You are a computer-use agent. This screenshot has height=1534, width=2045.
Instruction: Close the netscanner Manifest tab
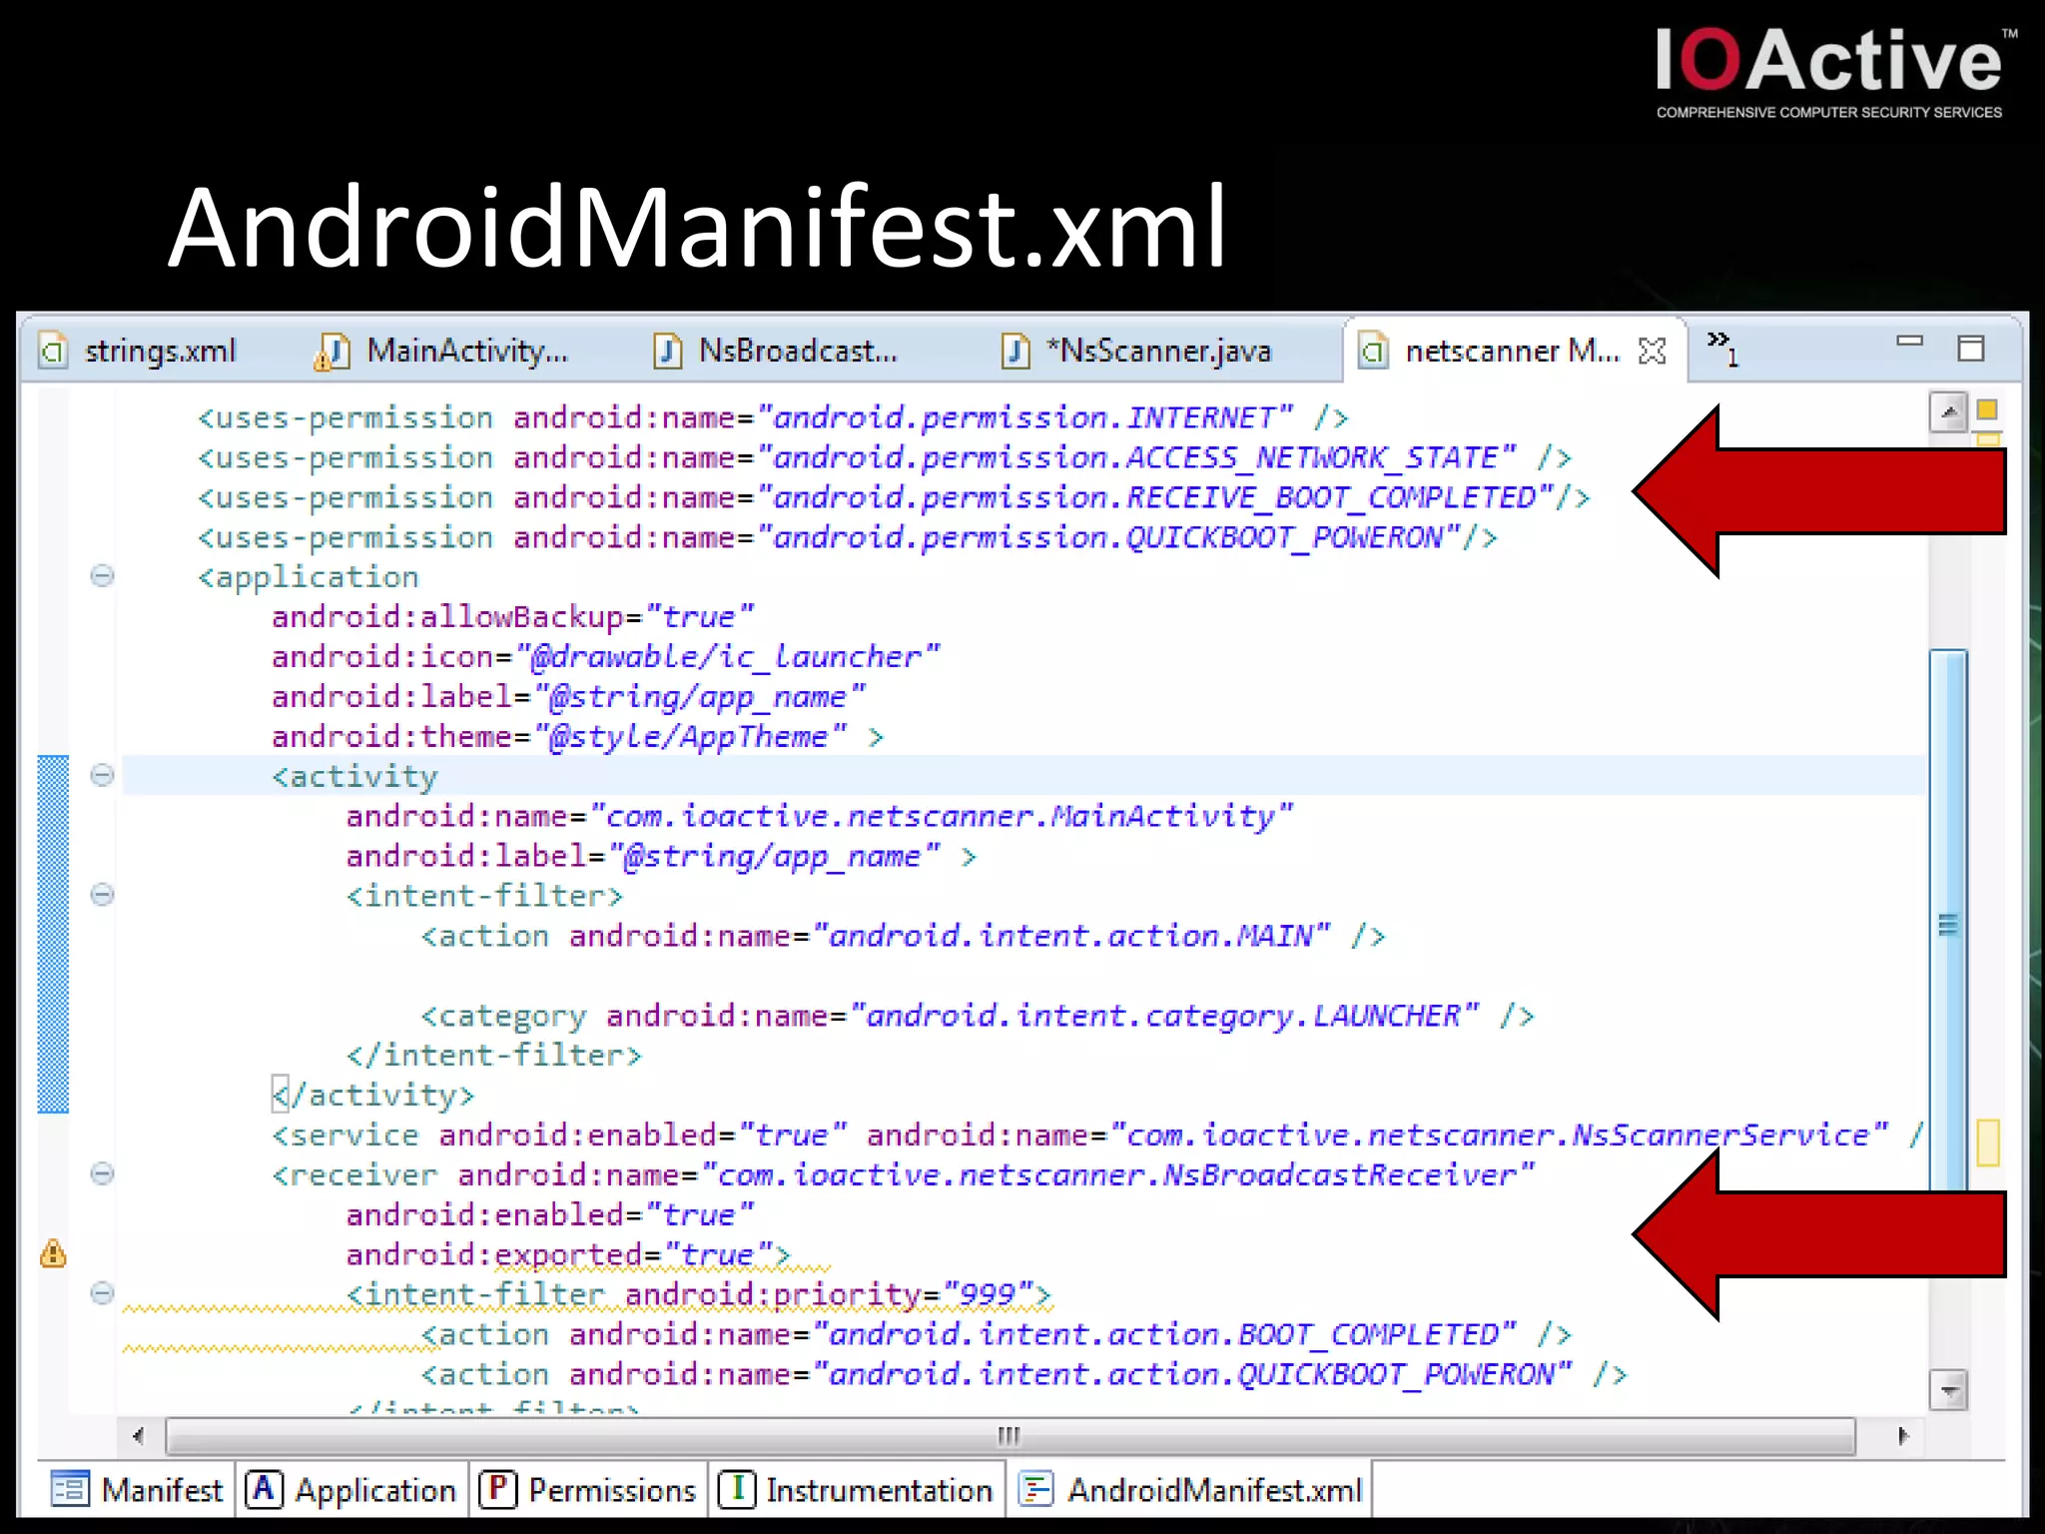point(1653,352)
